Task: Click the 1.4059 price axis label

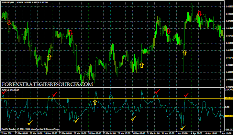Action: tap(229, 72)
